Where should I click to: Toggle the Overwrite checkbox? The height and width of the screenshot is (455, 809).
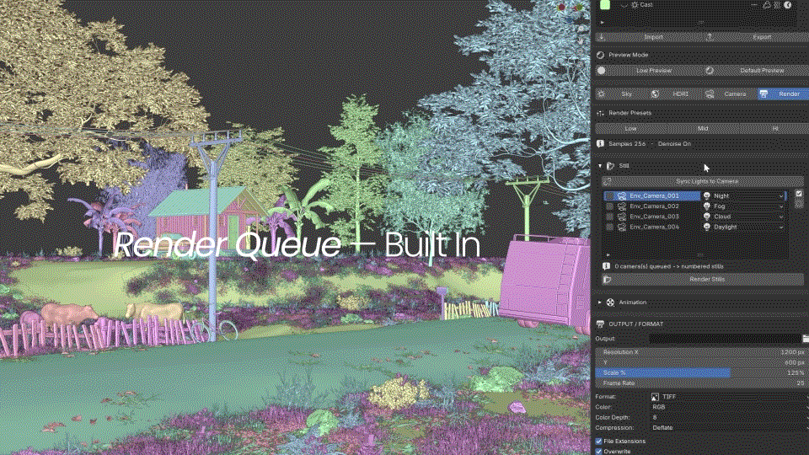599,452
